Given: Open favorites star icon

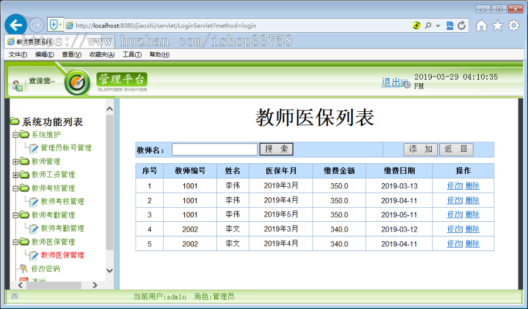Looking at the screenshot, I should click(497, 26).
